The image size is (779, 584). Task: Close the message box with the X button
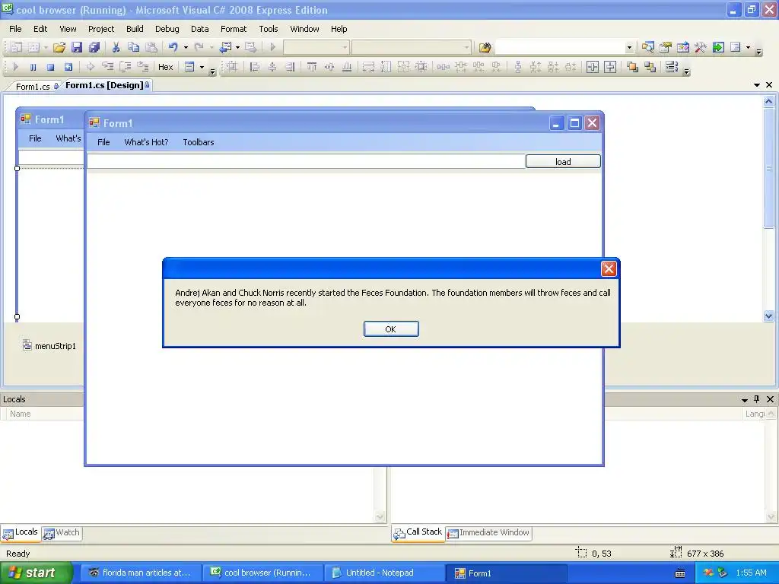tap(609, 268)
